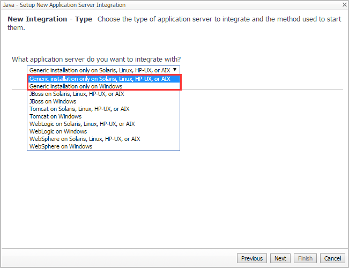The image size is (349, 268).
Task: Pick JBoss on Windows option
Action: [x=53, y=101]
